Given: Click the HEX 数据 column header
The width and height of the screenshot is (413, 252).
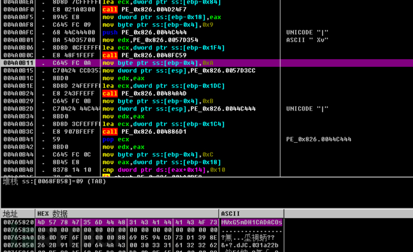Looking at the screenshot, I should 127,214.
